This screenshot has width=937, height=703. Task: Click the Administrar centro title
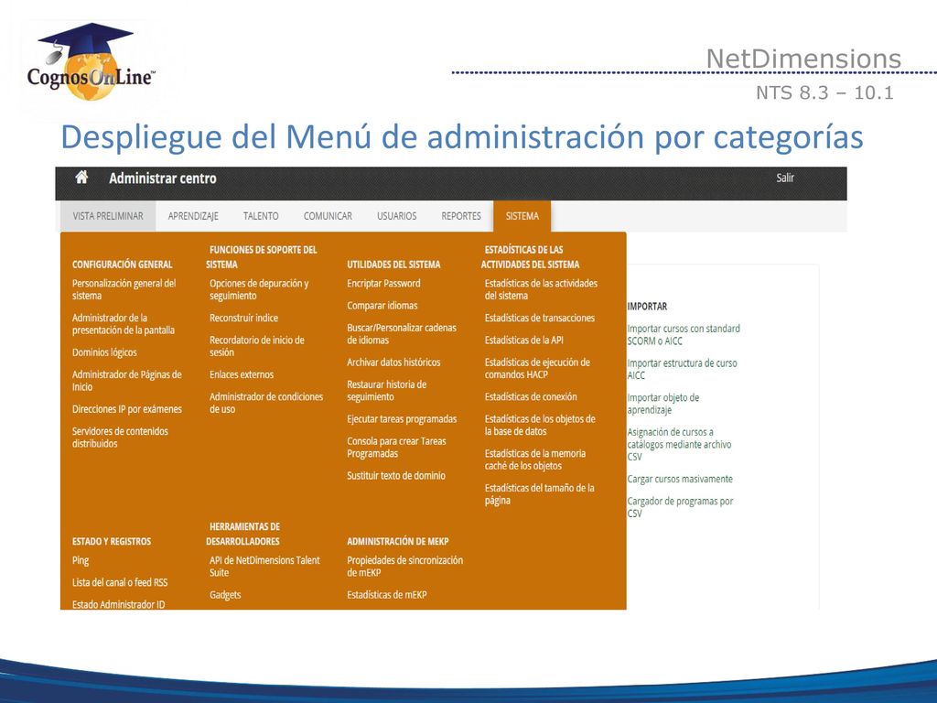[x=163, y=178]
